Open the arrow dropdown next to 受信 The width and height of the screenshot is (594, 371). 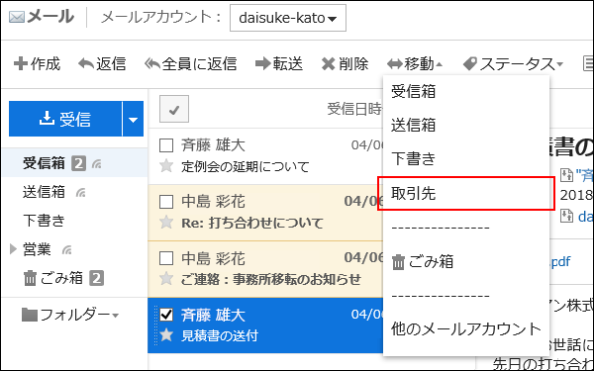(x=133, y=119)
